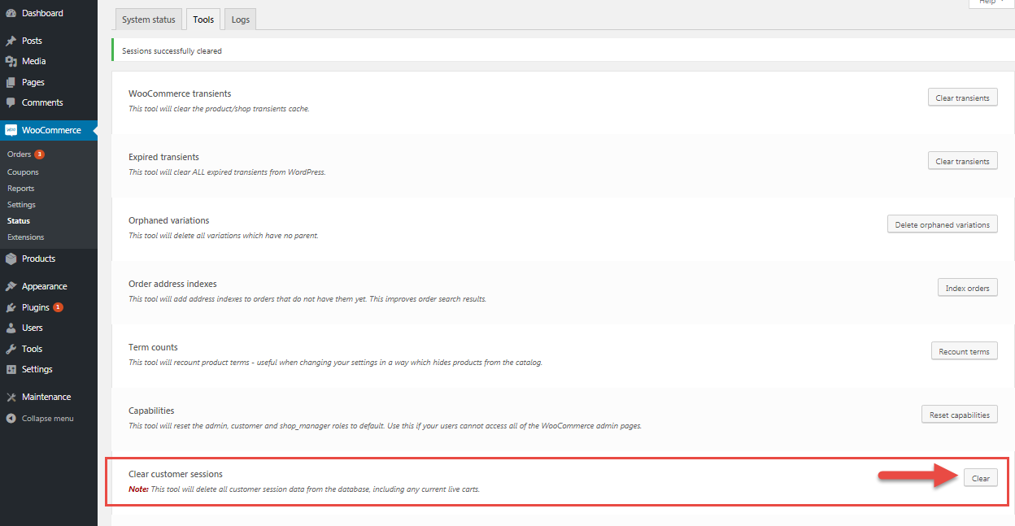Clear transients for WooCommerce transients
Image resolution: width=1015 pixels, height=526 pixels.
coord(962,98)
